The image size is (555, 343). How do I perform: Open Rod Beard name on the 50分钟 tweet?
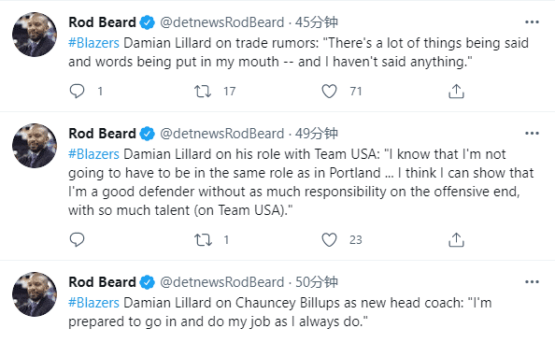coord(102,282)
